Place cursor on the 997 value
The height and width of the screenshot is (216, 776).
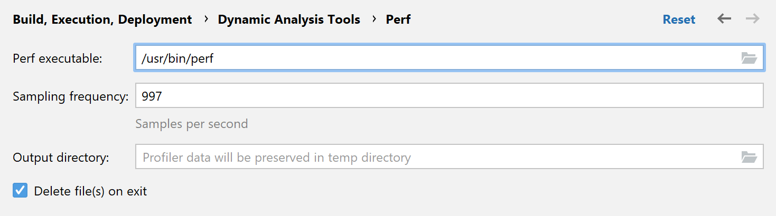[152, 96]
